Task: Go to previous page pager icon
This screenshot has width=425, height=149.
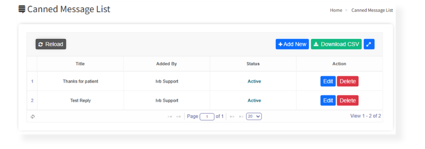Action: 178,117
